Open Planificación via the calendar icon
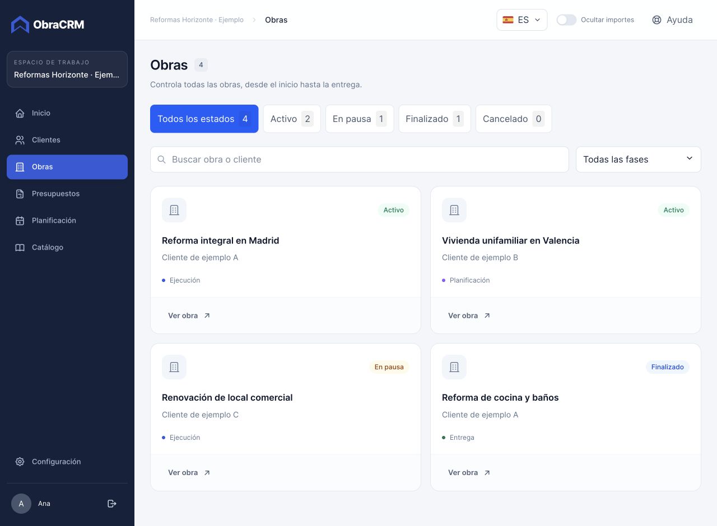 click(x=20, y=220)
